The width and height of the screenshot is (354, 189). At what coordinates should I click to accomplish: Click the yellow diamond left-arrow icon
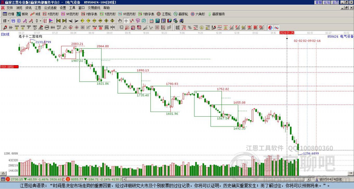(82, 21)
